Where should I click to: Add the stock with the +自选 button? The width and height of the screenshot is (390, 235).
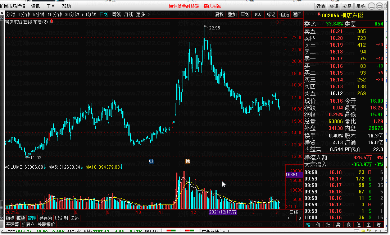[x=284, y=15]
